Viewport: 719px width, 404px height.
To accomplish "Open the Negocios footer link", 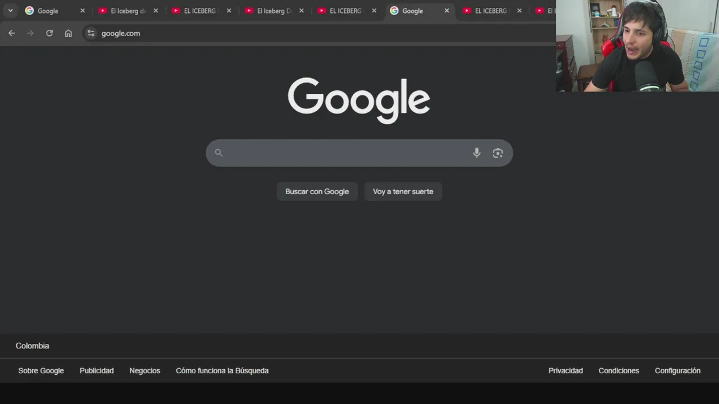I will point(145,370).
